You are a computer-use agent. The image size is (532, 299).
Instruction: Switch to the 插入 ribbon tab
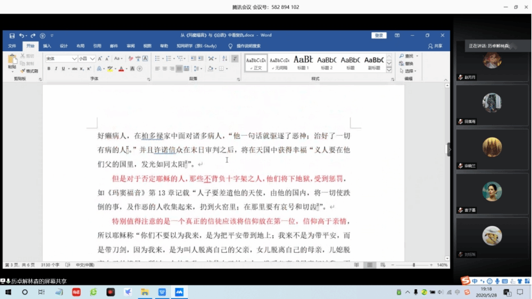(x=47, y=46)
